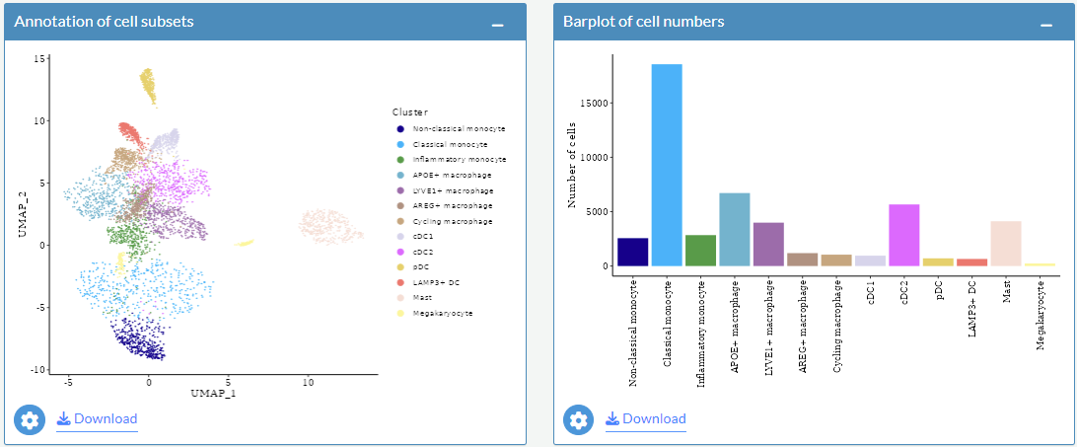The image size is (1077, 447).
Task: Click the LAMP3+ DC legend dot
Action: point(399,282)
